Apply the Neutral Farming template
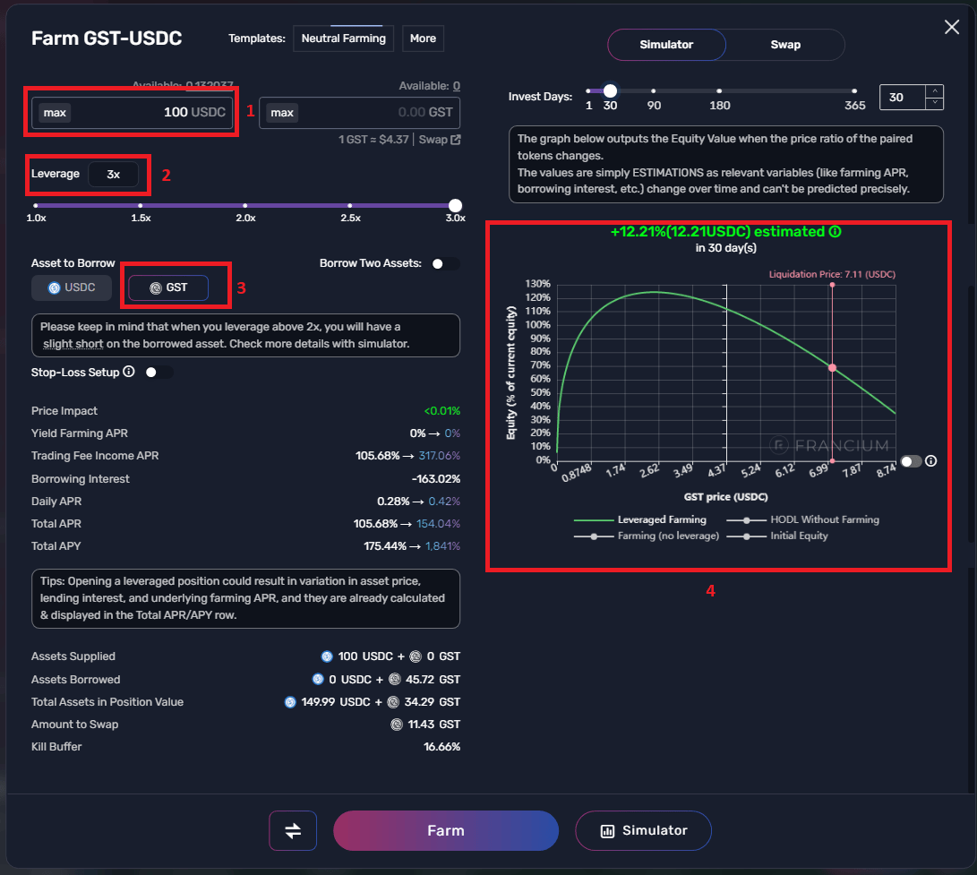 (x=343, y=39)
